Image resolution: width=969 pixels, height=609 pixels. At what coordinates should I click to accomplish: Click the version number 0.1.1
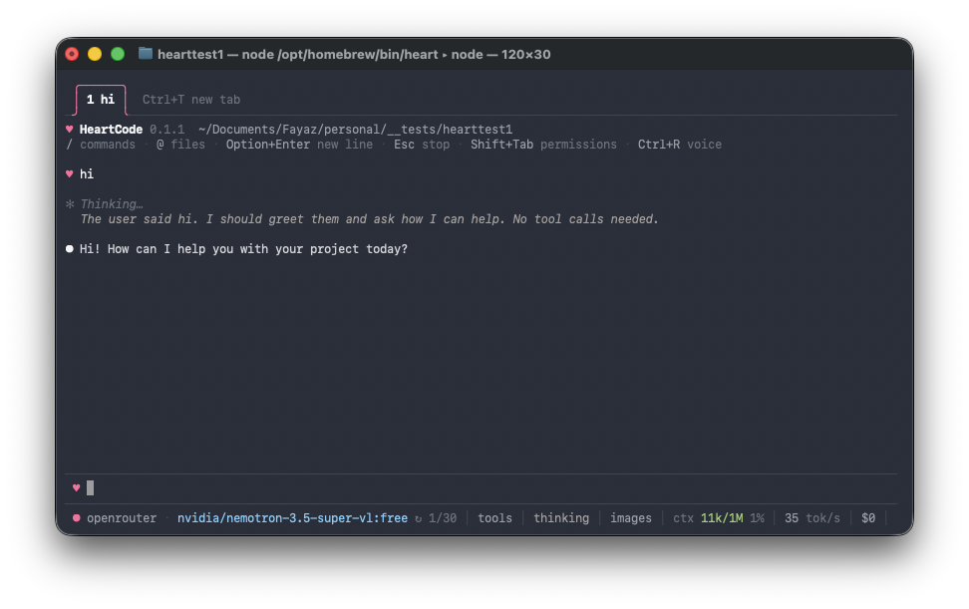[166, 130]
